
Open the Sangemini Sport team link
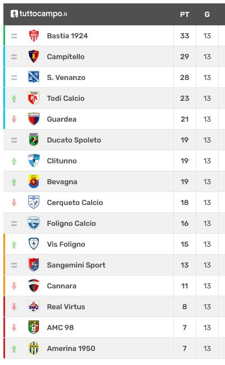tap(76, 265)
